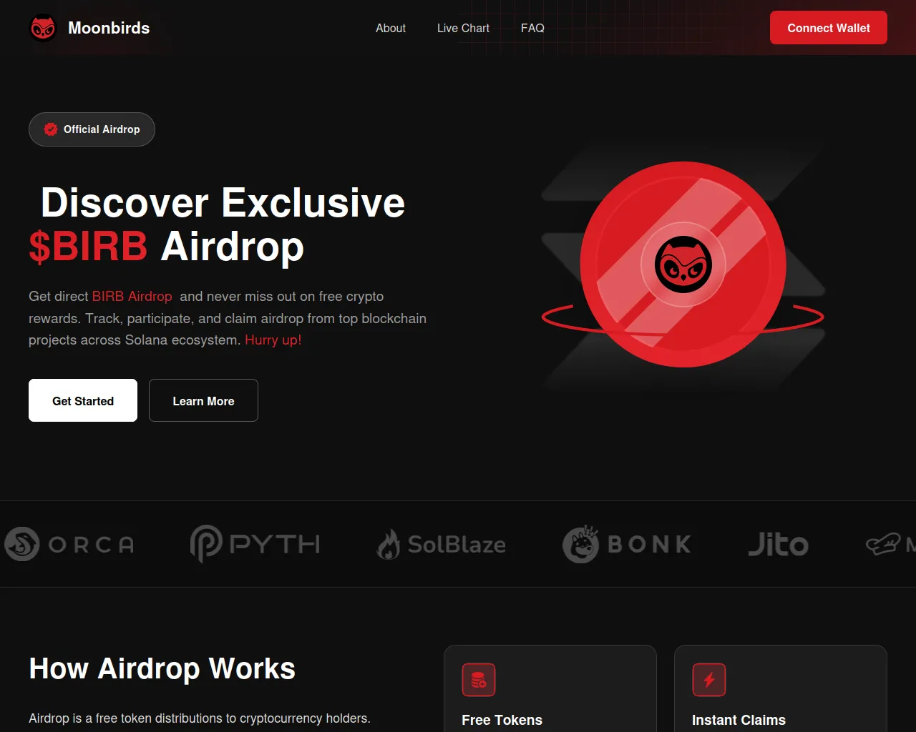Click the Instant Claims card title
This screenshot has height=732, width=916.
coord(739,720)
